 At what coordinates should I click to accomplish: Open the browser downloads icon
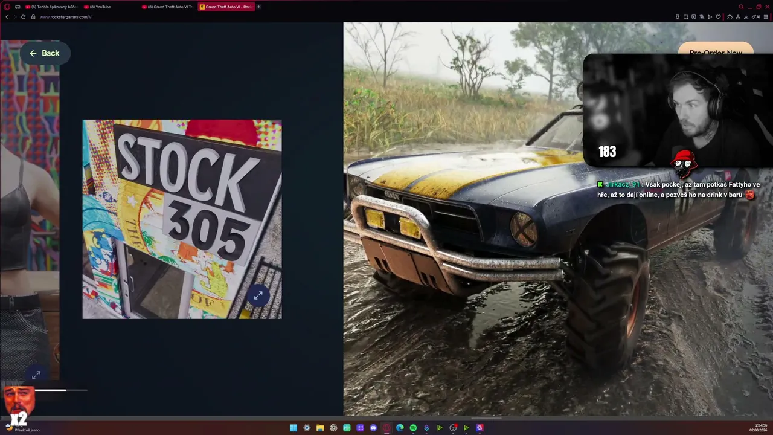(745, 17)
